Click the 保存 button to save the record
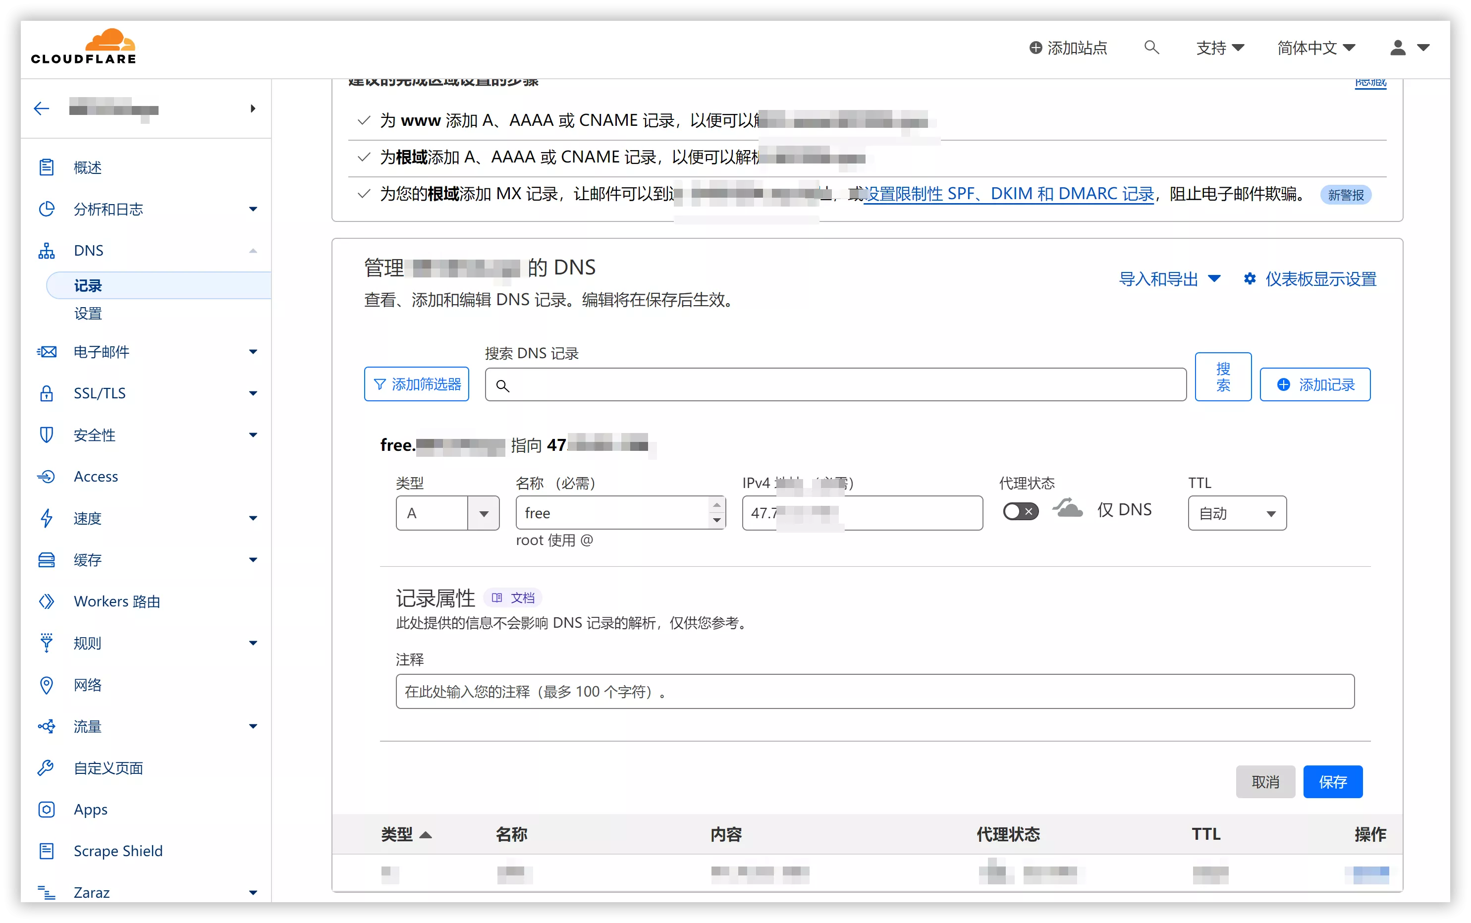The width and height of the screenshot is (1471, 923). [x=1333, y=781]
